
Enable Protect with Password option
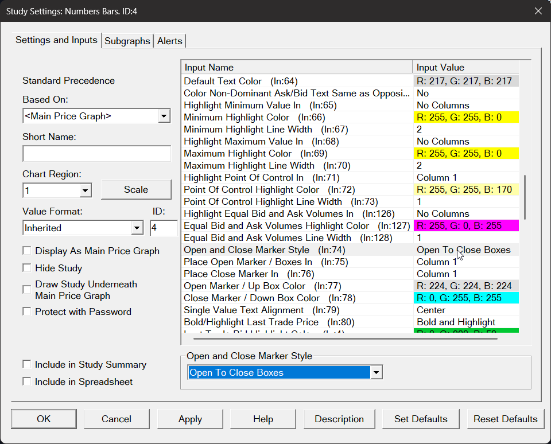tap(27, 311)
